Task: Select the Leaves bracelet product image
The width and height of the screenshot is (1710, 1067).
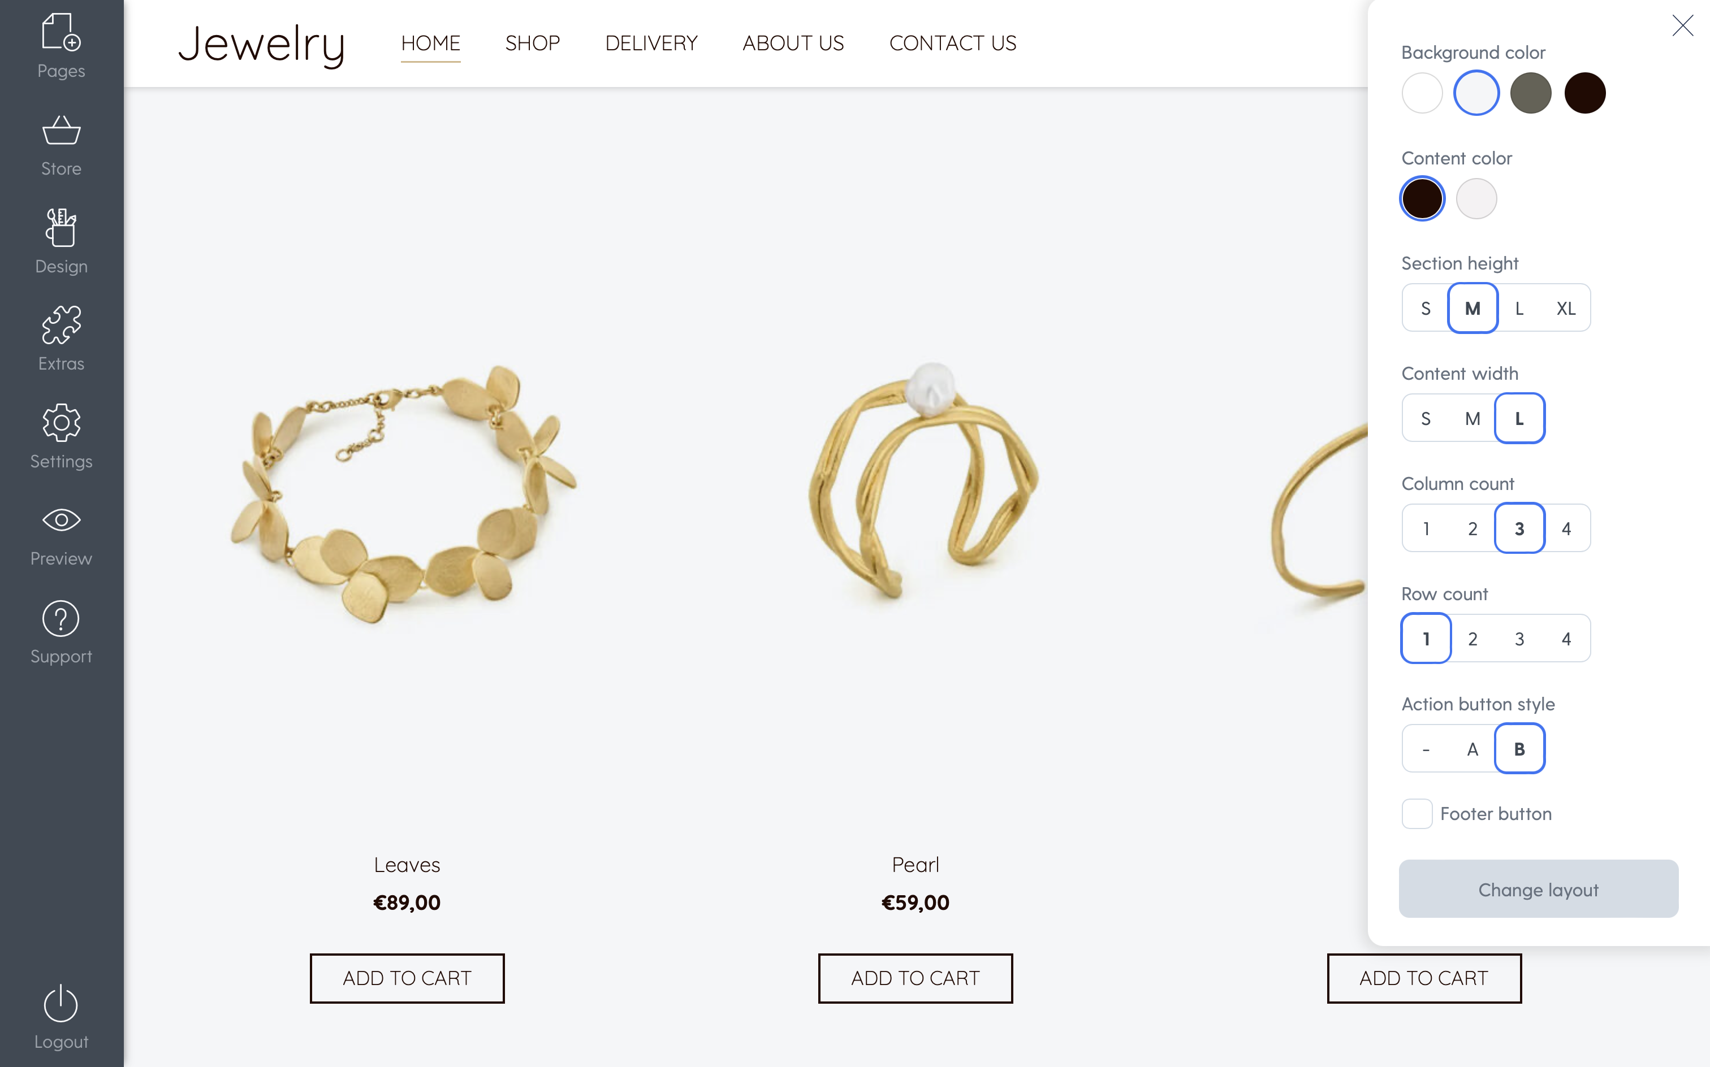Action: coord(404,493)
